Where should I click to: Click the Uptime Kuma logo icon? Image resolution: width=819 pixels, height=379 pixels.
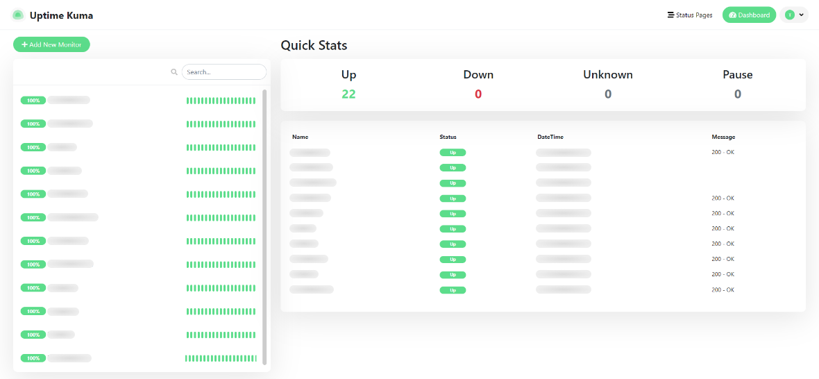18,15
